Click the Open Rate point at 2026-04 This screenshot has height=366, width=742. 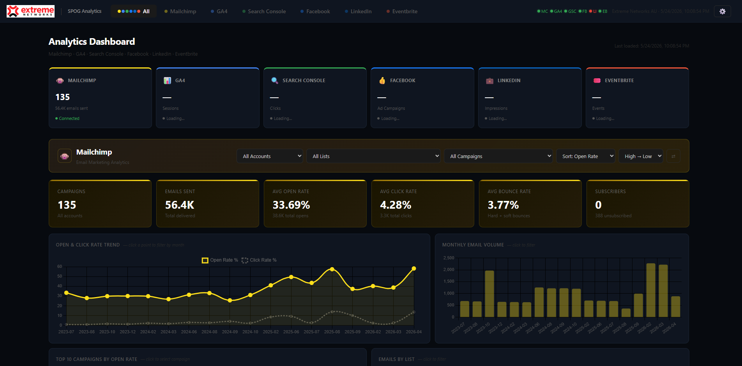click(414, 268)
